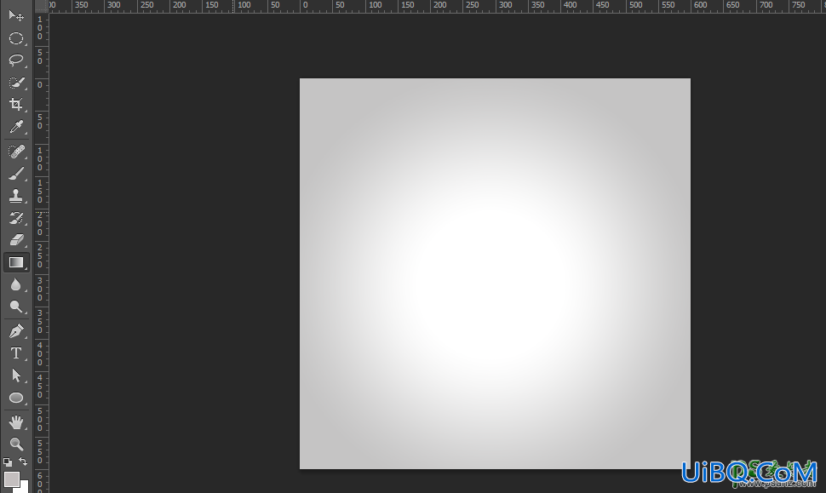Select the Gradient tool
The height and width of the screenshot is (493, 826).
coord(16,262)
